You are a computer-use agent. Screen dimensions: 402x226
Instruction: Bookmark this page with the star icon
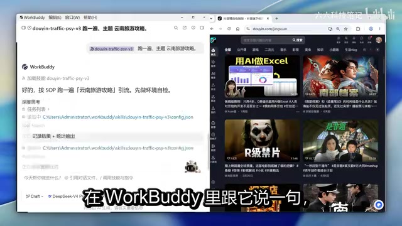346,29
